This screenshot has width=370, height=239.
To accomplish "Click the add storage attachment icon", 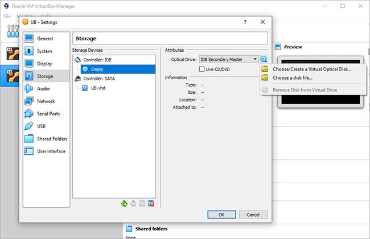I will click(x=142, y=203).
